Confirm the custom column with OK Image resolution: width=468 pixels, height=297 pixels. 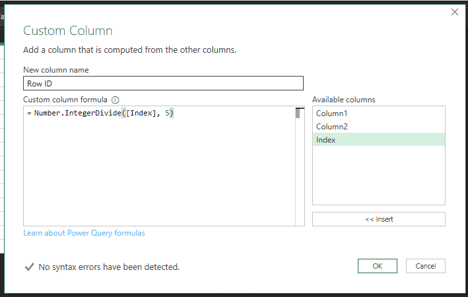coord(378,266)
